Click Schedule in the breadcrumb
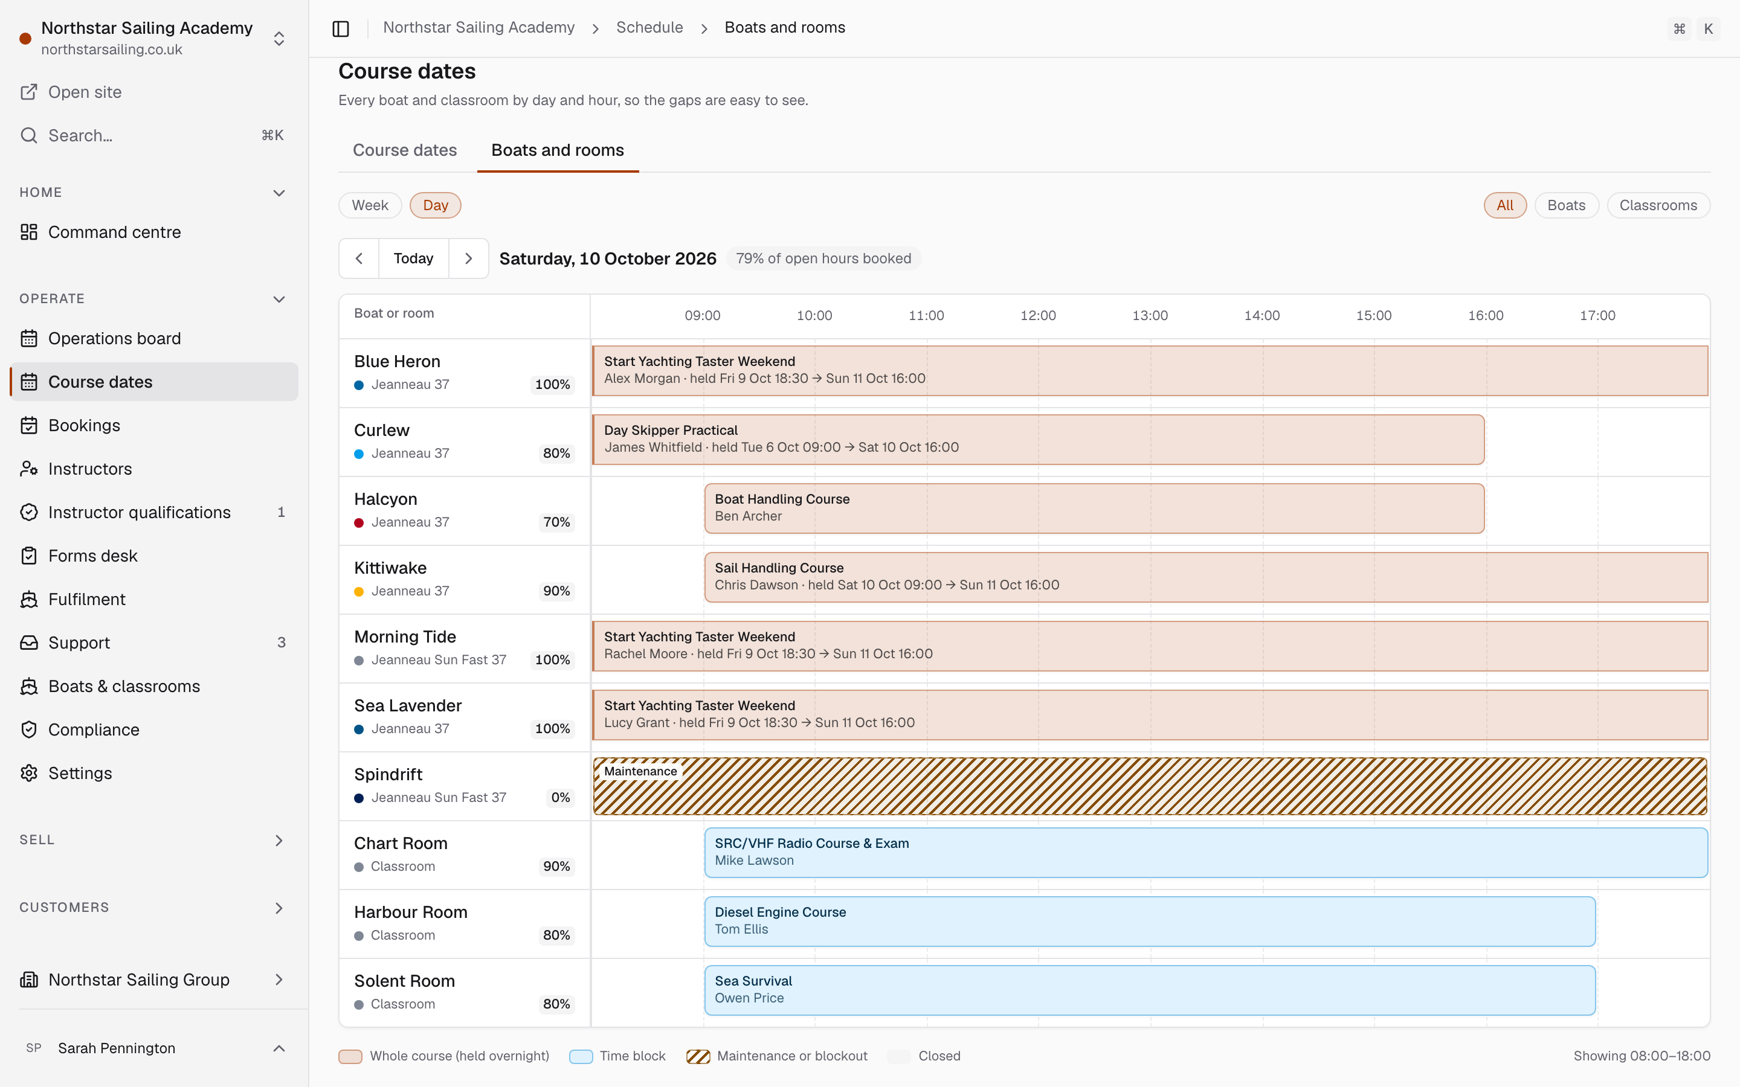The height and width of the screenshot is (1087, 1740). tap(649, 28)
